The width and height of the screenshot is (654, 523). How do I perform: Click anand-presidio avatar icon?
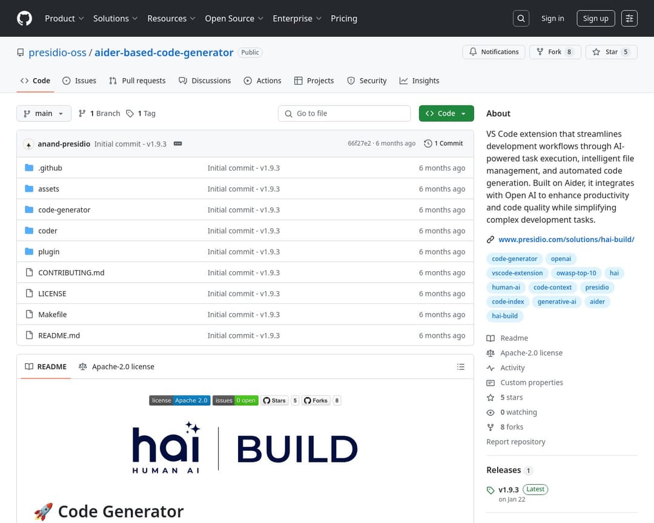28,144
